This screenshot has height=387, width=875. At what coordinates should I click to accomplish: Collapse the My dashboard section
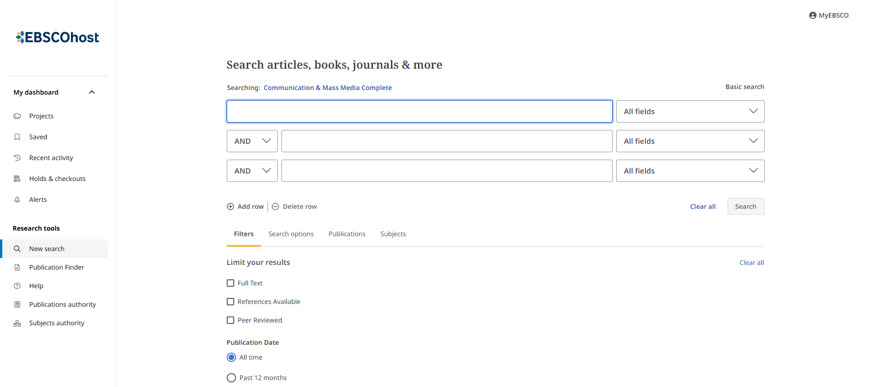tap(92, 92)
